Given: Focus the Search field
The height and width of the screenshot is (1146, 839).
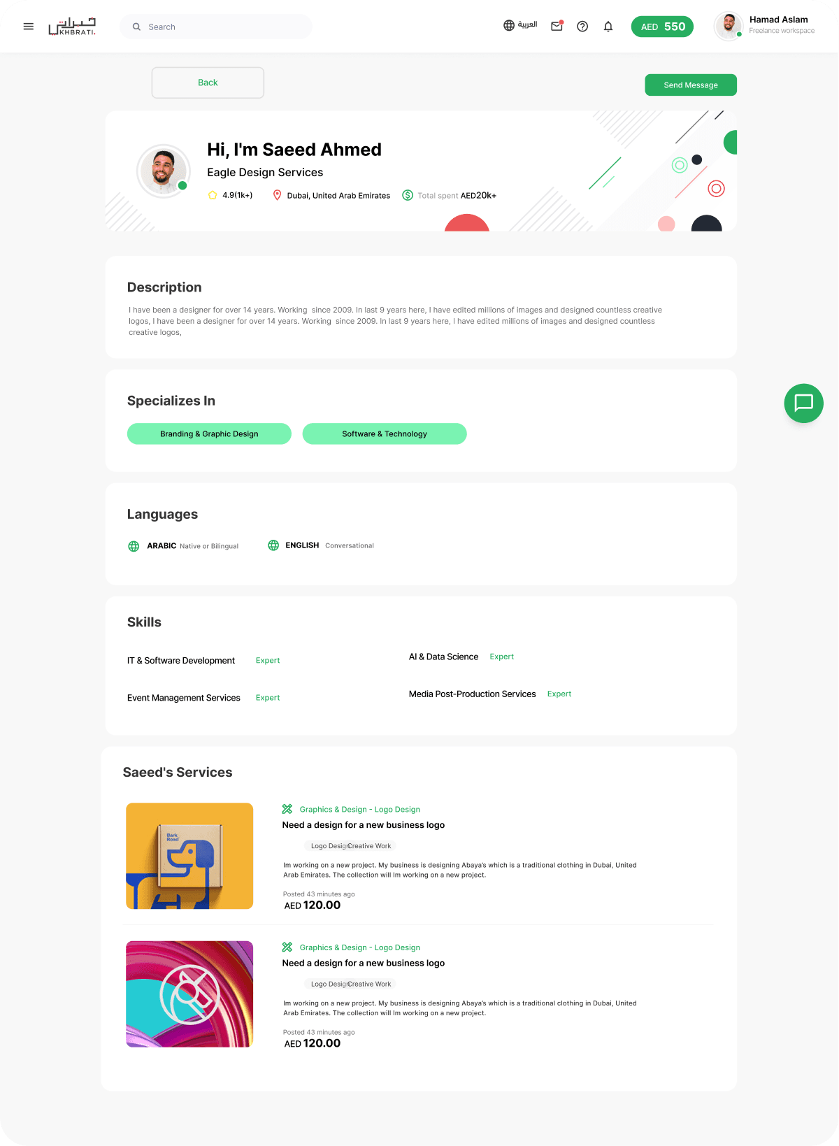Looking at the screenshot, I should pyautogui.click(x=216, y=27).
